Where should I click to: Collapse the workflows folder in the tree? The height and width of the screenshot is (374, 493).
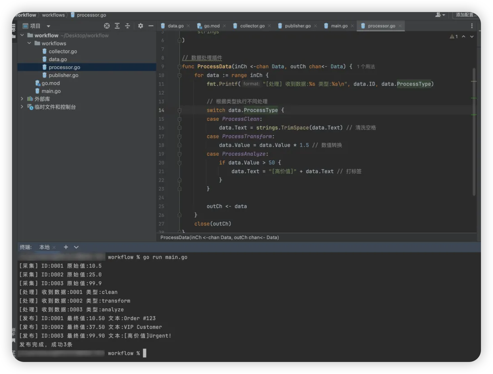[x=29, y=43]
